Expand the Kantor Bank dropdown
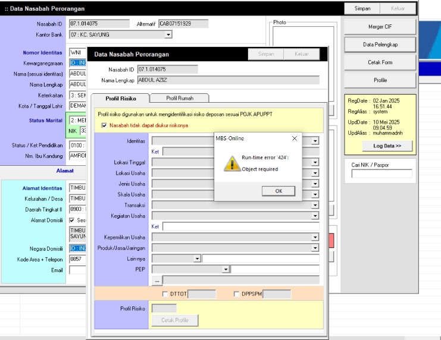 pyautogui.click(x=168, y=35)
